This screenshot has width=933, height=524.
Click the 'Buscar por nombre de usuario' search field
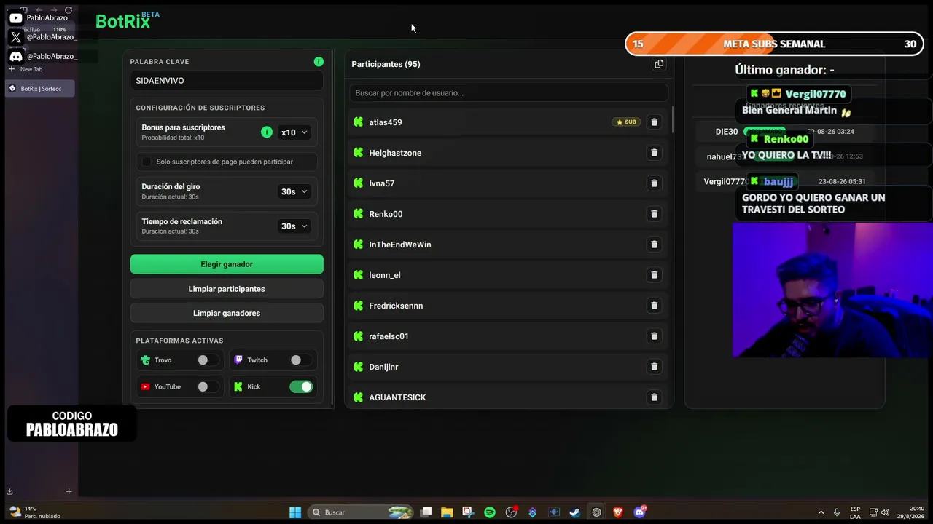pos(509,93)
